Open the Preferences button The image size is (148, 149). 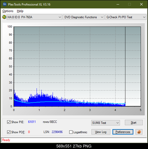[123, 132]
